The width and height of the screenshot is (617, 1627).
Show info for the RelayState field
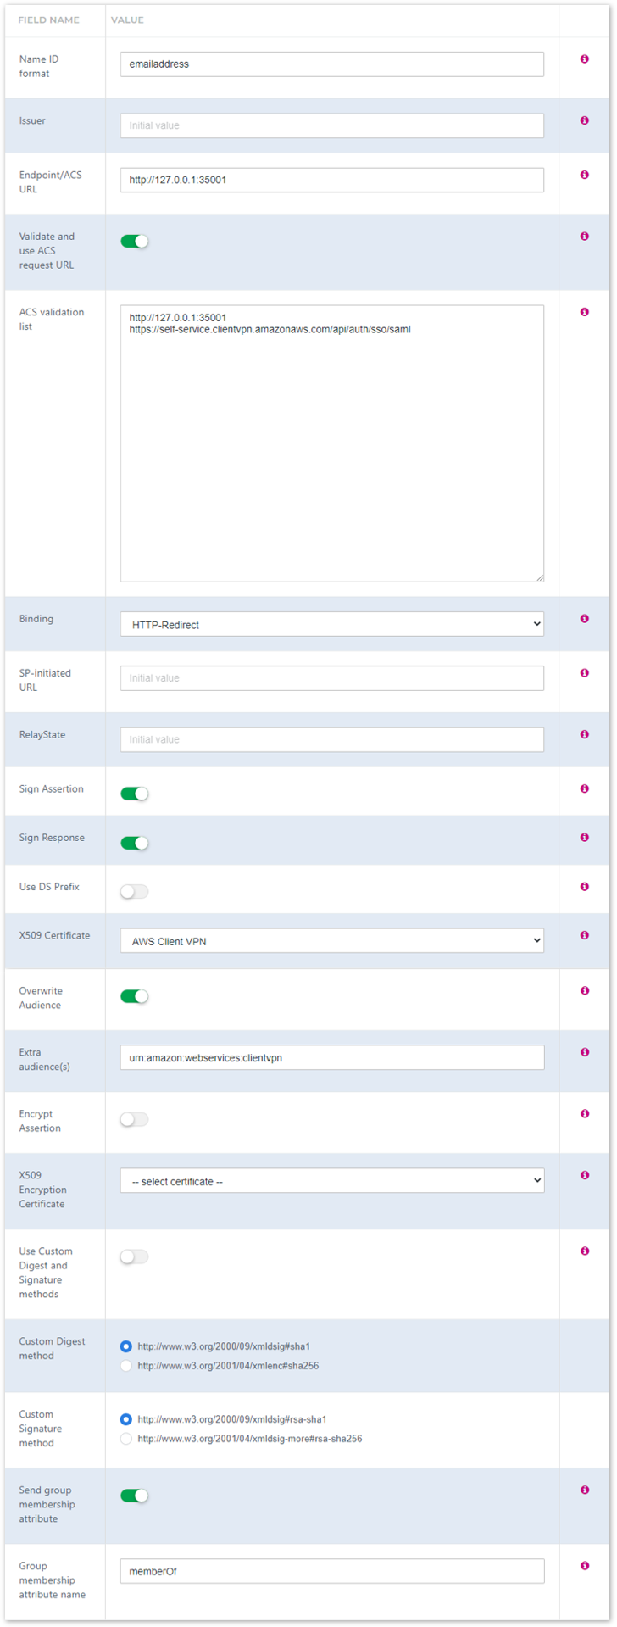584,734
